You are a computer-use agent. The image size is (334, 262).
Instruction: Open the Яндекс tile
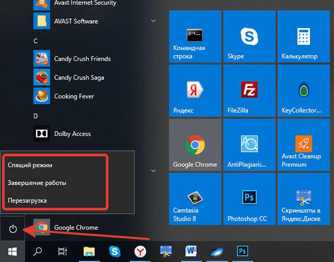click(x=195, y=91)
